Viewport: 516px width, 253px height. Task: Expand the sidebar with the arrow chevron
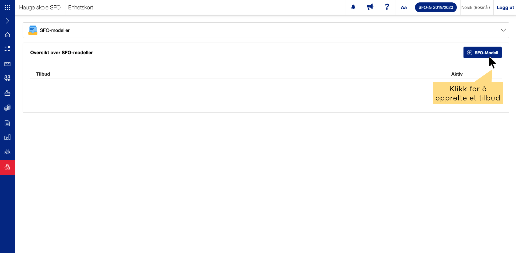pyautogui.click(x=7, y=21)
